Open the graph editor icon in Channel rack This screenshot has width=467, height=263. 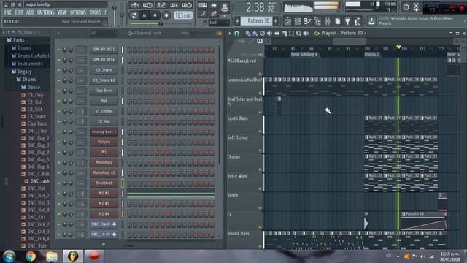coord(219,34)
